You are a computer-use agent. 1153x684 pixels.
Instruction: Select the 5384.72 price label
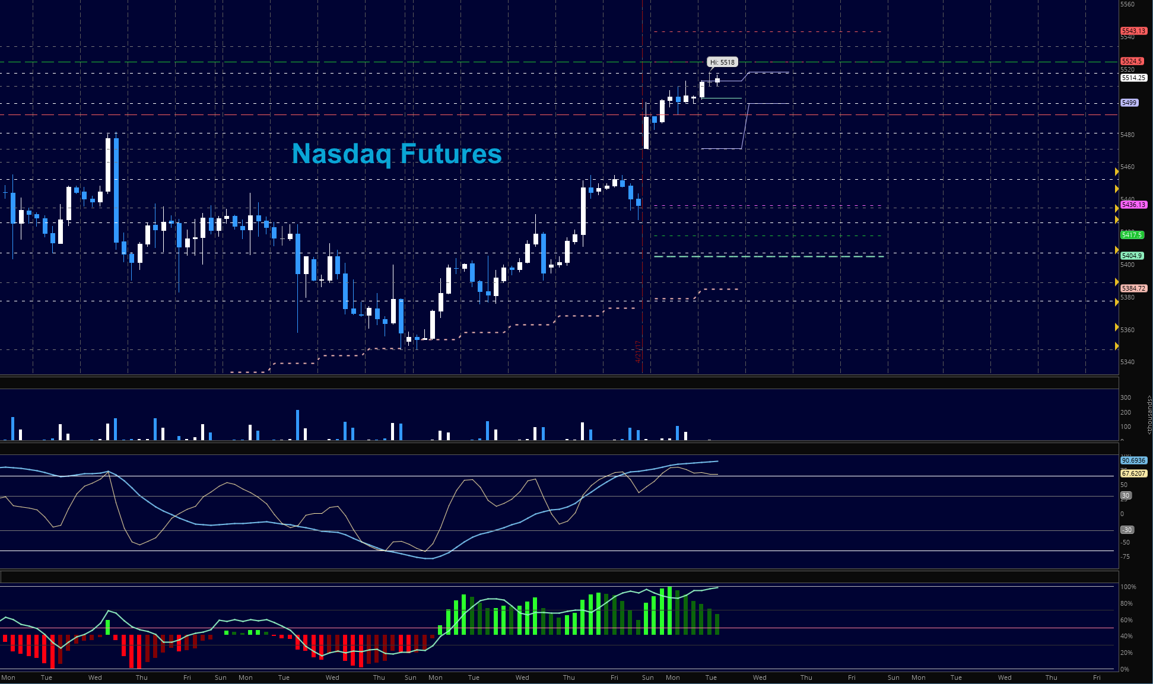coord(1133,288)
